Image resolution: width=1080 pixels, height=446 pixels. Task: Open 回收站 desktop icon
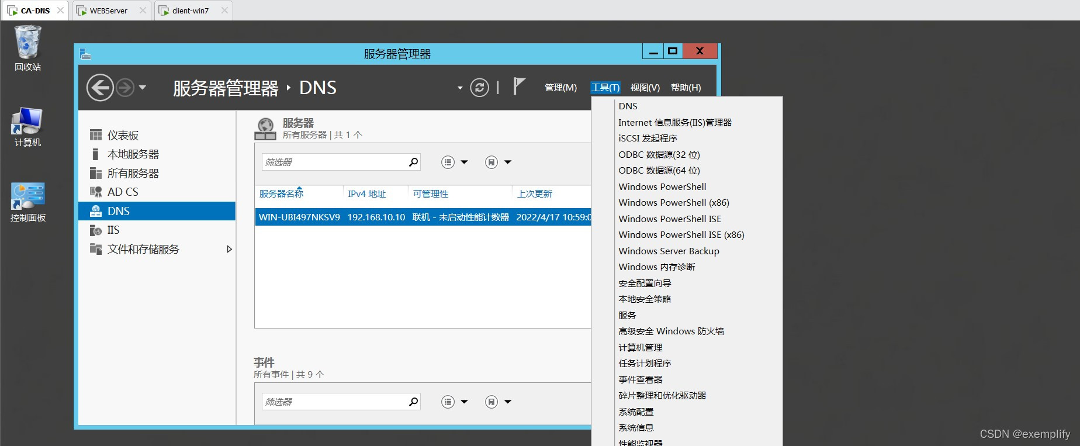pyautogui.click(x=27, y=48)
